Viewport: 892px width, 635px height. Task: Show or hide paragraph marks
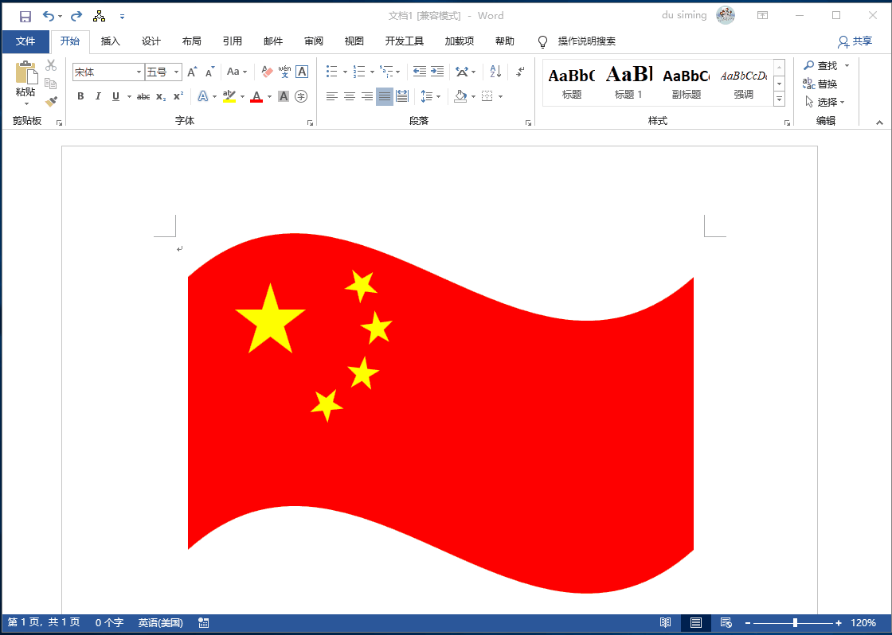[520, 72]
